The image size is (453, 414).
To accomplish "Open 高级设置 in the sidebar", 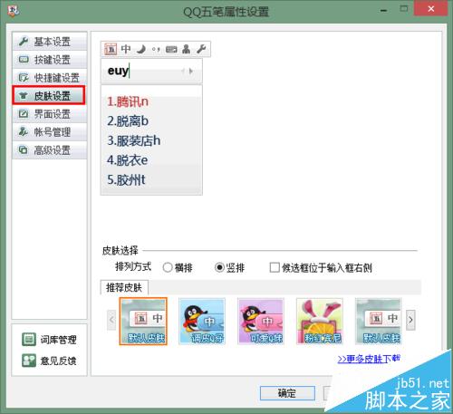I will pos(50,150).
